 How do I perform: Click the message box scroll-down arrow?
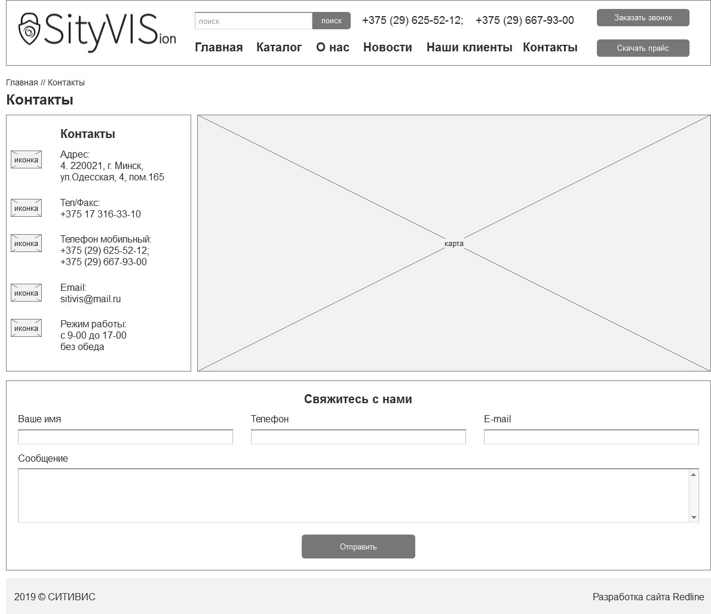click(694, 517)
